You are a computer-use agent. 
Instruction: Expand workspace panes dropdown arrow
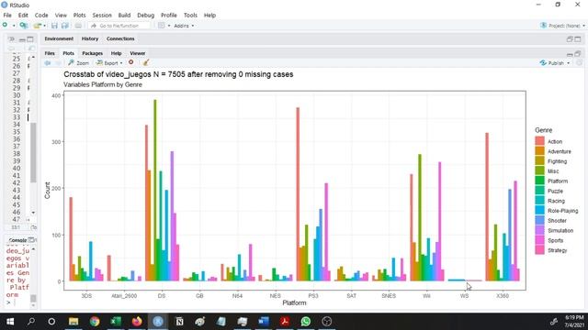pos(169,26)
